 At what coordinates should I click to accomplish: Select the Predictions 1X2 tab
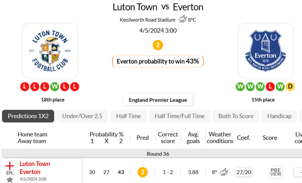[28, 116]
